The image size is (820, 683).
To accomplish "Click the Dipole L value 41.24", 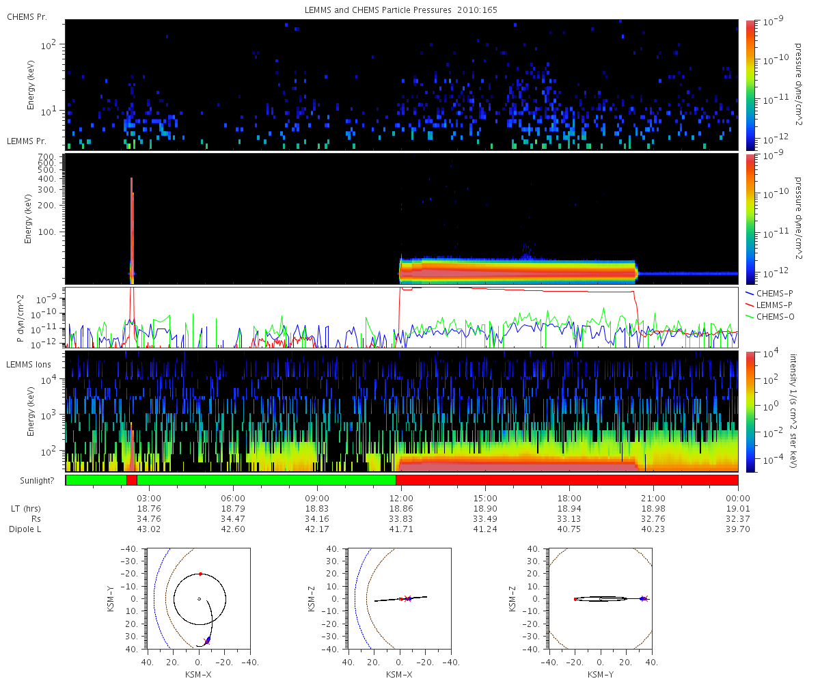I will click(x=485, y=529).
